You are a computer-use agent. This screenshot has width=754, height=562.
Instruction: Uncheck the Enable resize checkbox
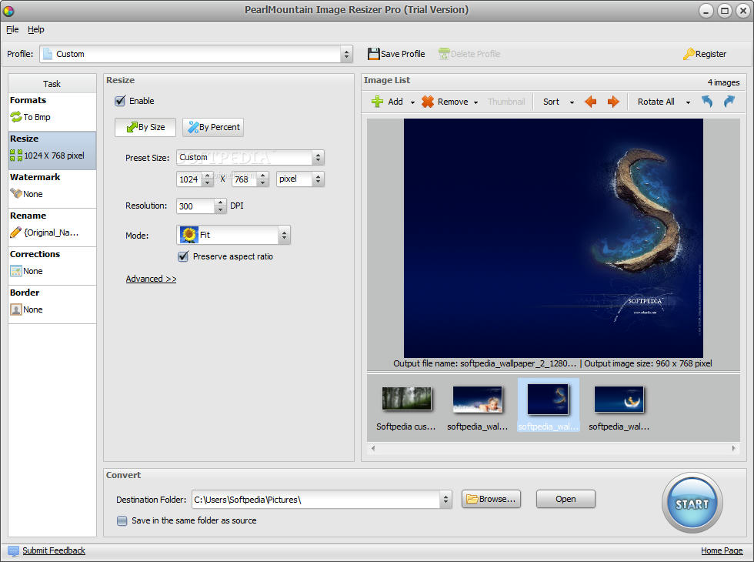pos(120,101)
